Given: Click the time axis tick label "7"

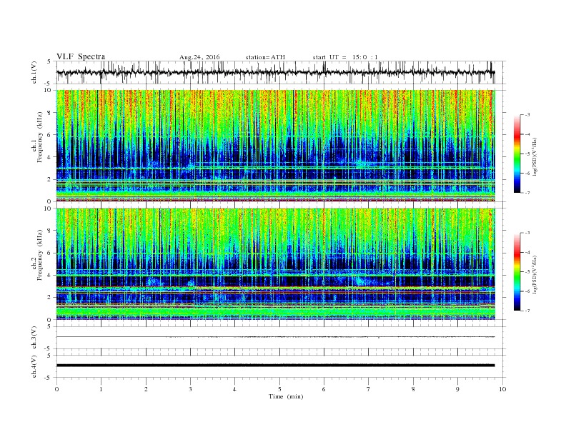Looking at the screenshot, I should tap(369, 389).
